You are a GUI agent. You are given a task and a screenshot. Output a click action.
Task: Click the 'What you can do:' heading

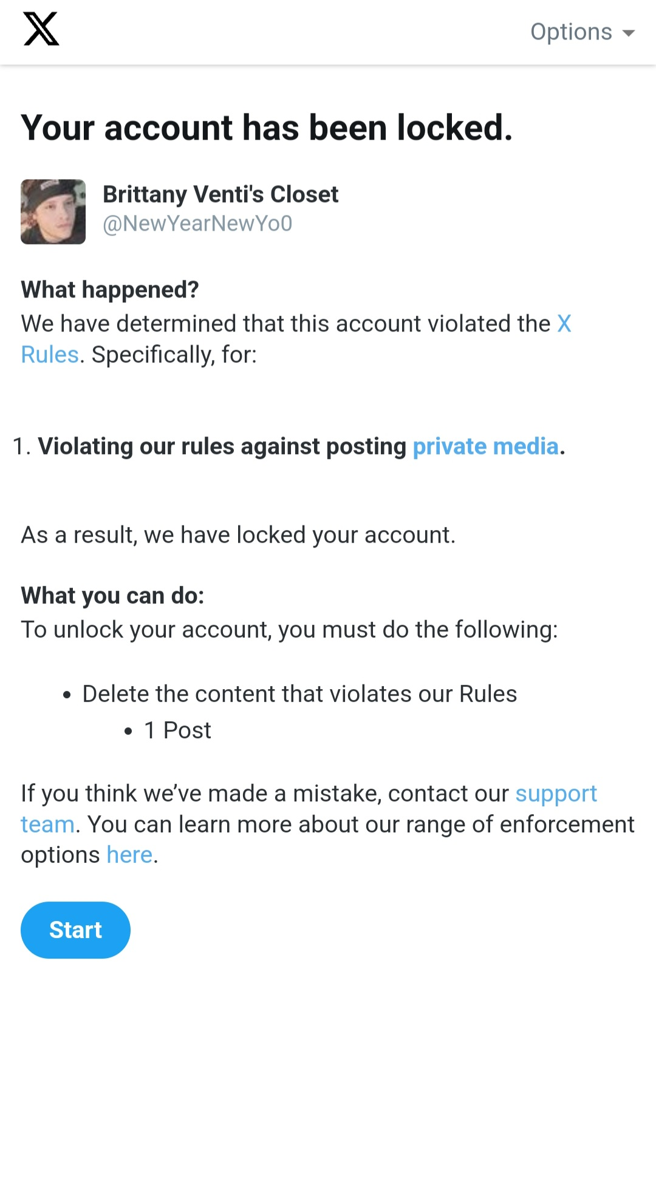tap(112, 596)
